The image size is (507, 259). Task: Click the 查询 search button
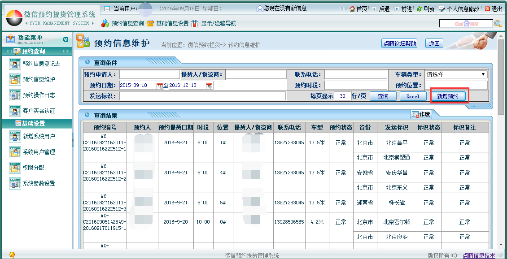[383, 96]
